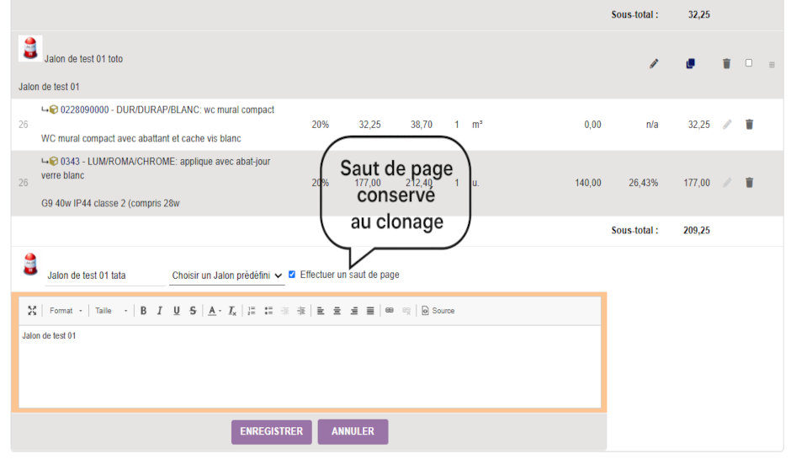Maximize the rich text editor
The image size is (791, 470).
click(x=32, y=311)
